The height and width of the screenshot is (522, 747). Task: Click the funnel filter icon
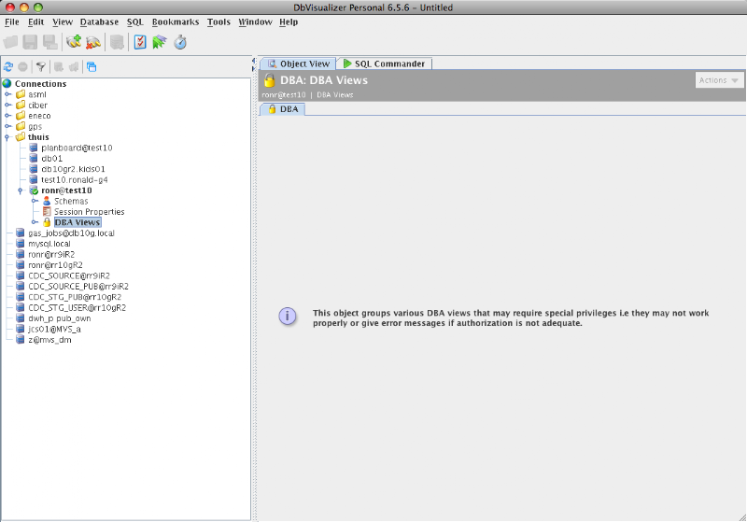(x=41, y=66)
